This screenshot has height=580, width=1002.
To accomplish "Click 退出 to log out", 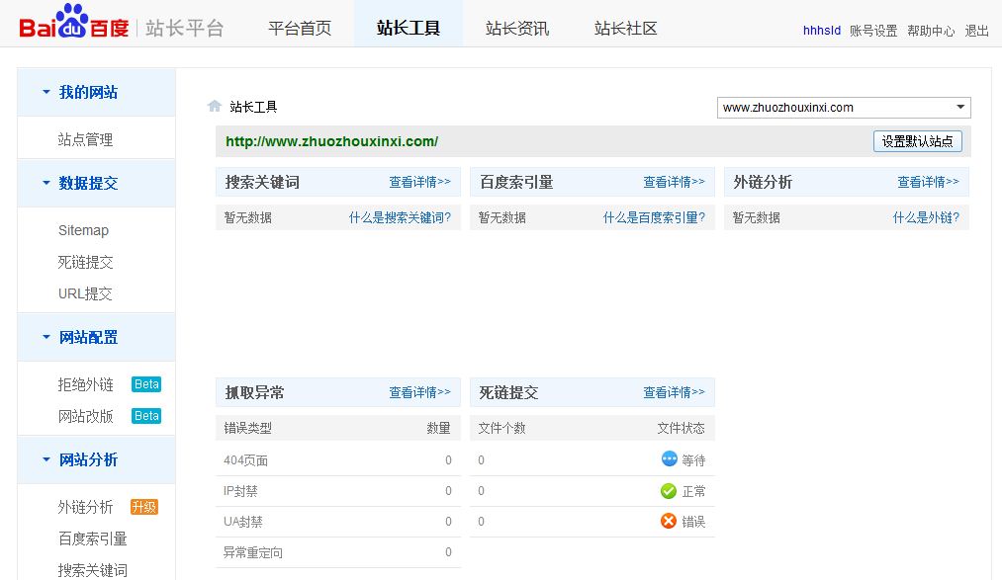I will (x=977, y=31).
